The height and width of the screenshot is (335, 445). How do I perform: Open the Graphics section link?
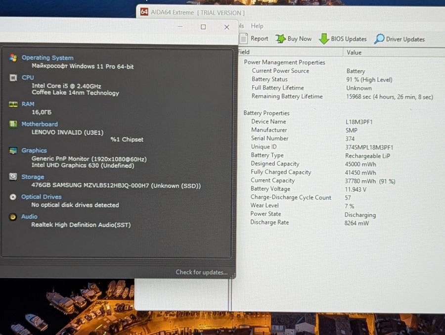[34, 150]
